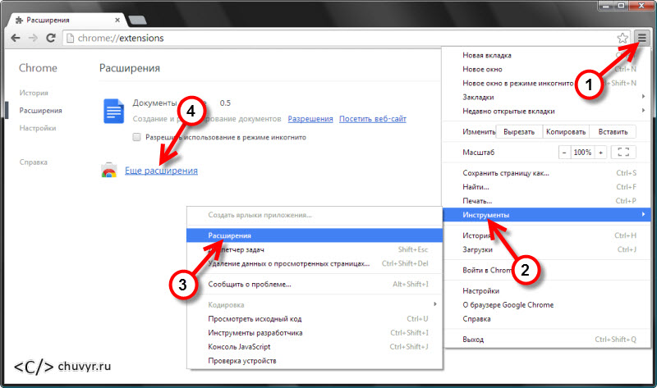Click the Вставить button
Image resolution: width=657 pixels, height=388 pixels.
coord(613,132)
